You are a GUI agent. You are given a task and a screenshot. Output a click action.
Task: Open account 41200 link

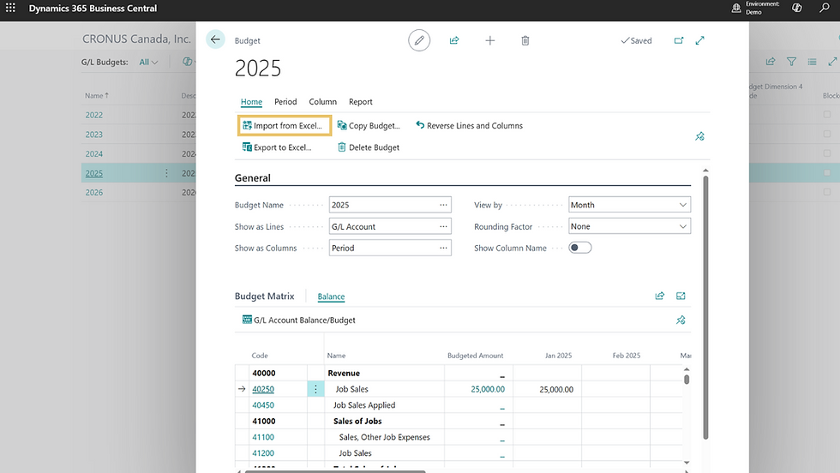[x=263, y=452]
